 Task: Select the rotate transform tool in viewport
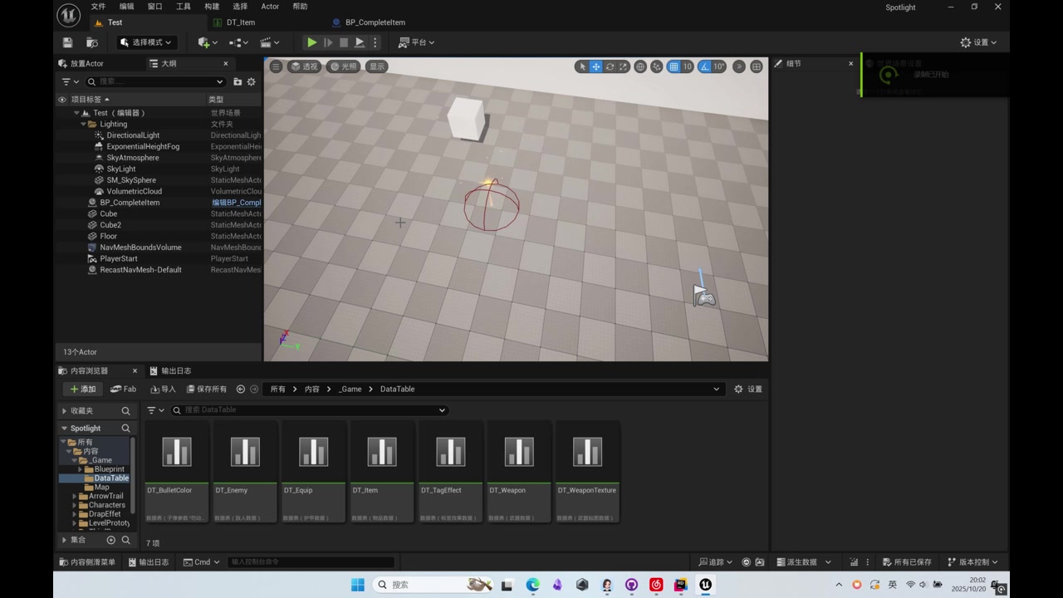coord(610,66)
